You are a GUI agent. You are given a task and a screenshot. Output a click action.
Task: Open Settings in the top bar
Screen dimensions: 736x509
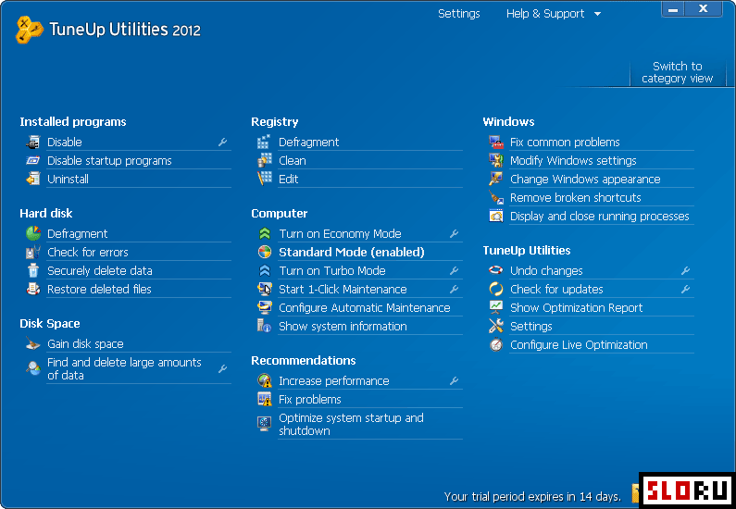point(458,14)
